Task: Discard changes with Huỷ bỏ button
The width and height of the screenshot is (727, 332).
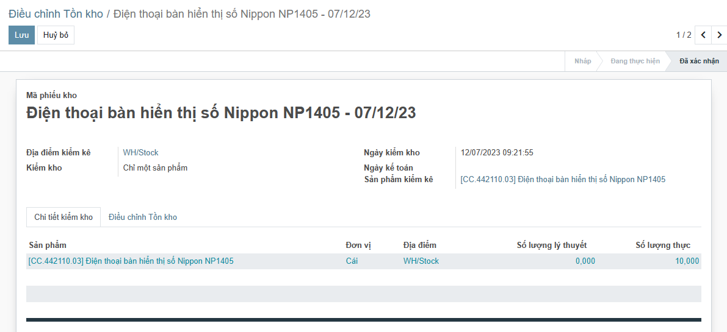Action: point(56,35)
